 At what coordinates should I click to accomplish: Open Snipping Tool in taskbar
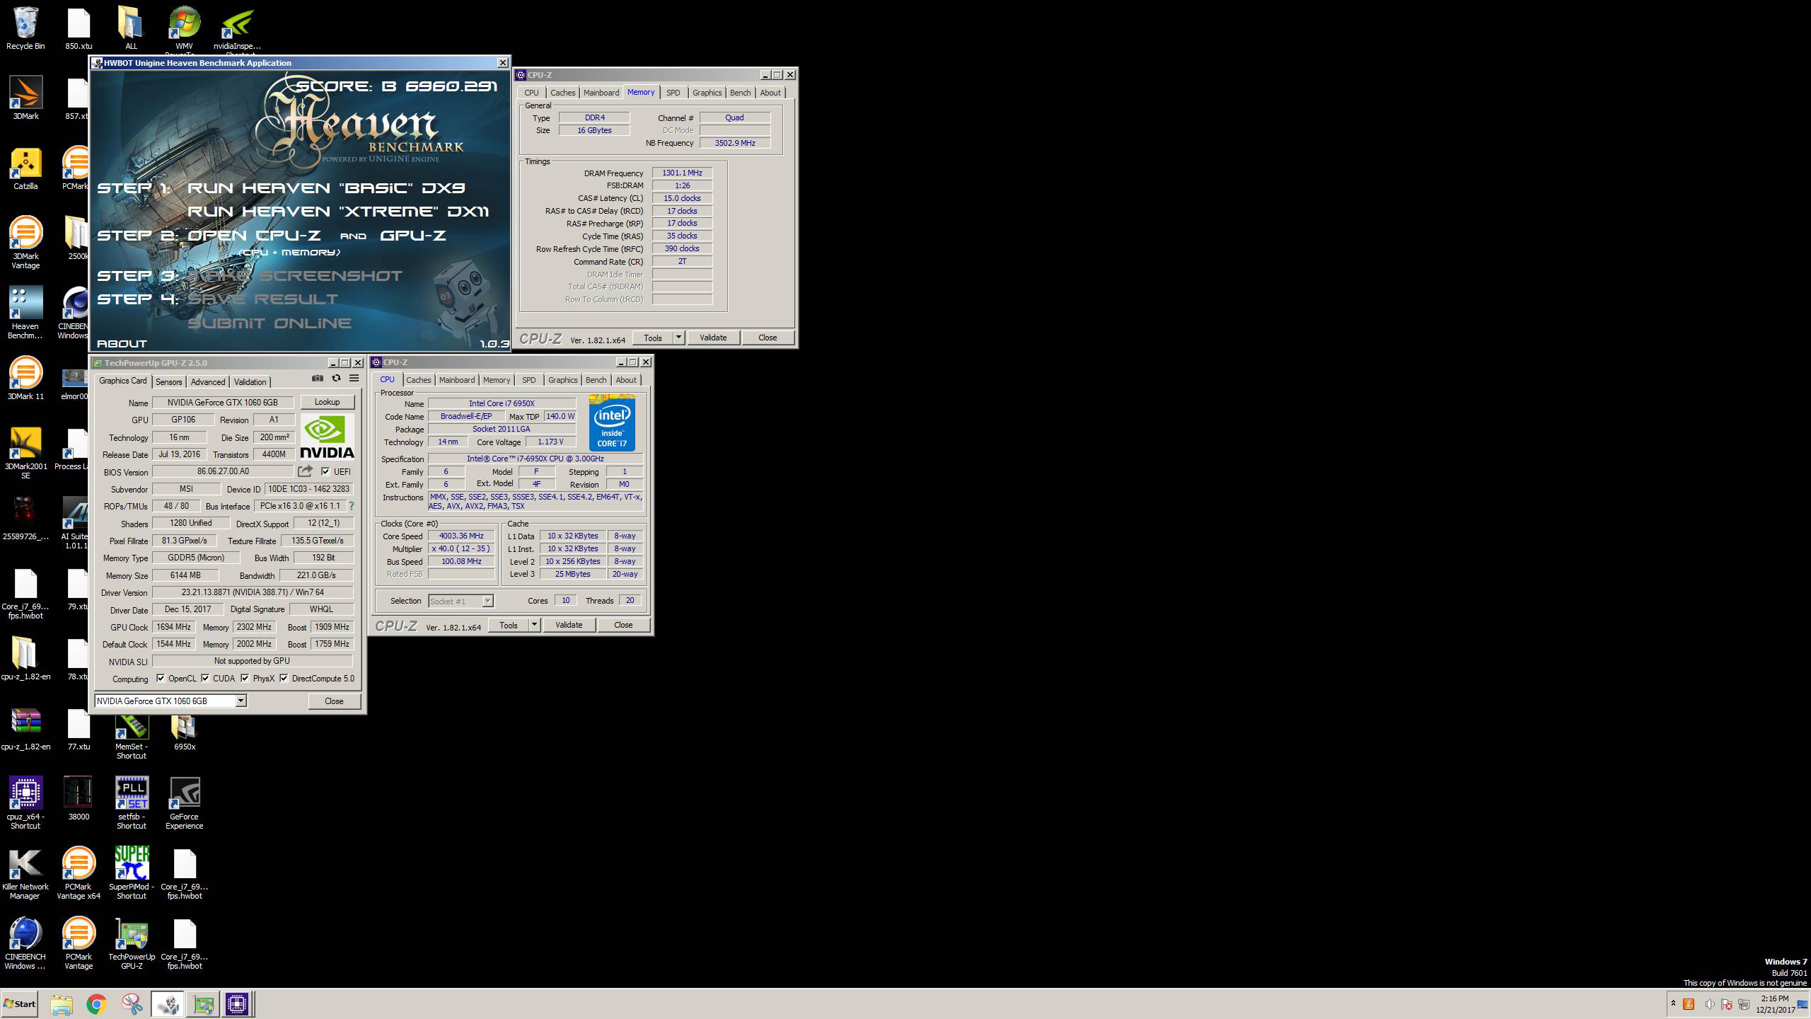point(132,1004)
